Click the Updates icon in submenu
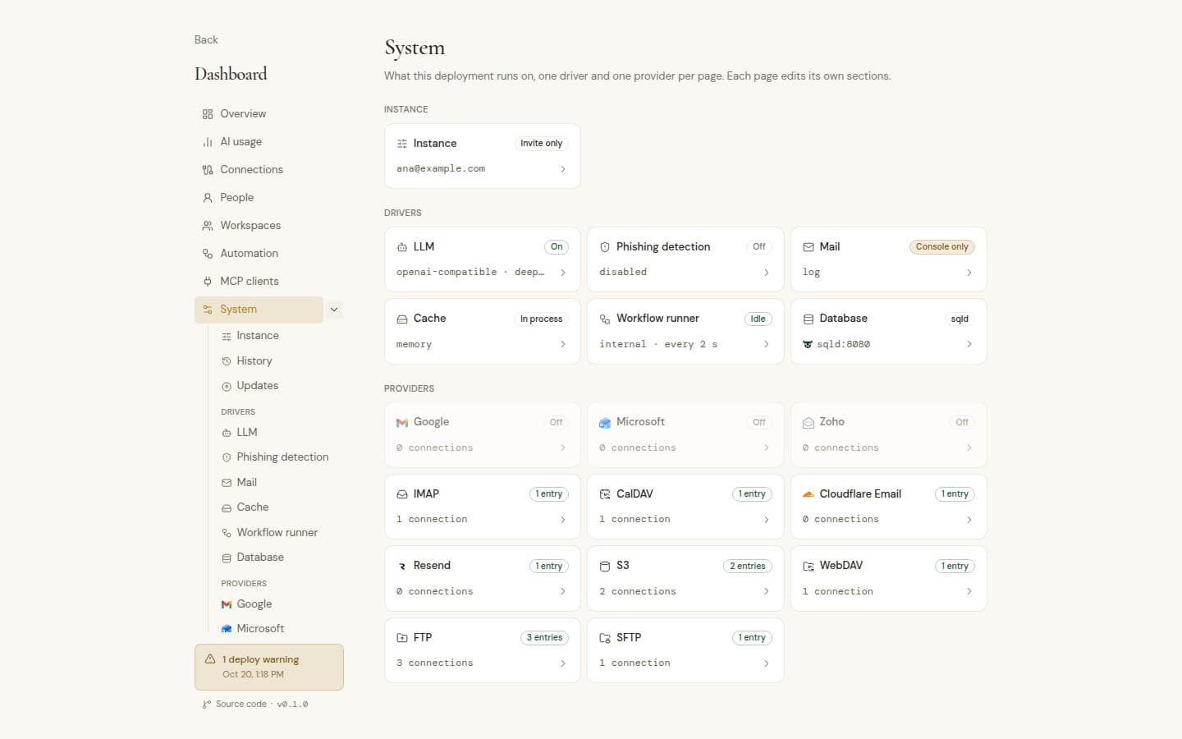This screenshot has width=1182, height=739. pos(227,386)
